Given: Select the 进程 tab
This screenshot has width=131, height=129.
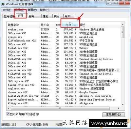Looking at the screenshot, I should tap(21, 16).
